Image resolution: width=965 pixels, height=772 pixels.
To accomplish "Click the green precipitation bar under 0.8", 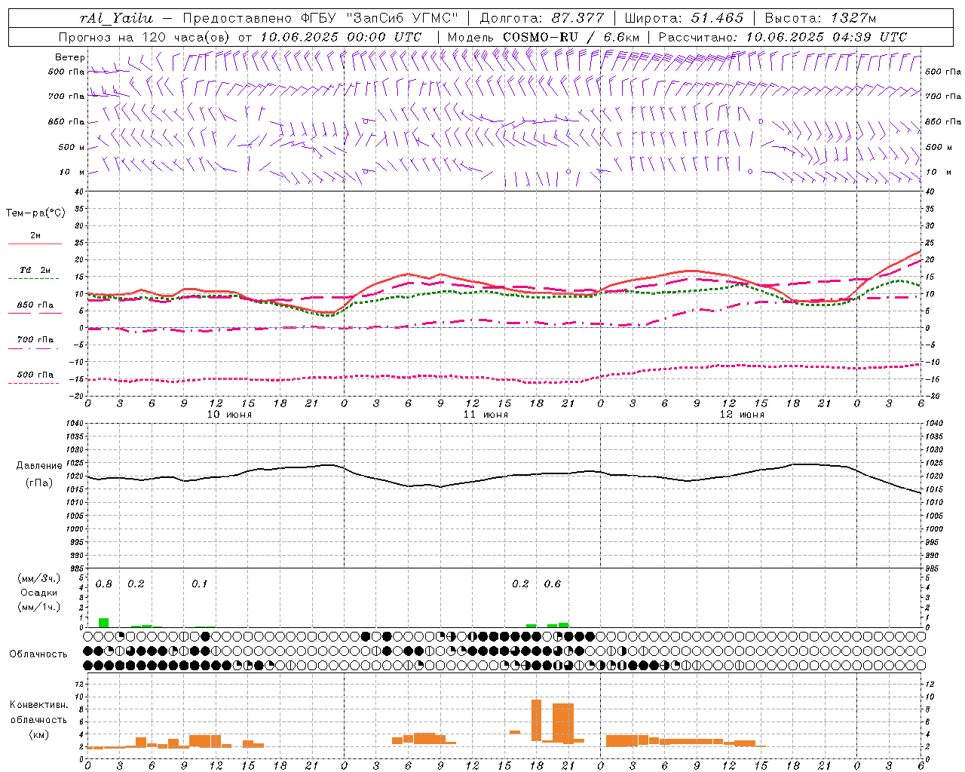I will coord(104,623).
